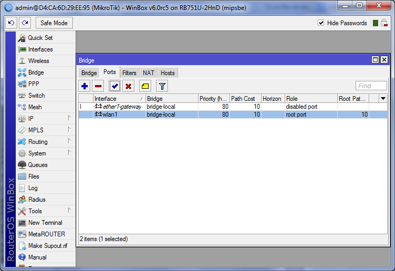Open the column selection dropdown arrow
The height and width of the screenshot is (271, 395).
(x=383, y=99)
